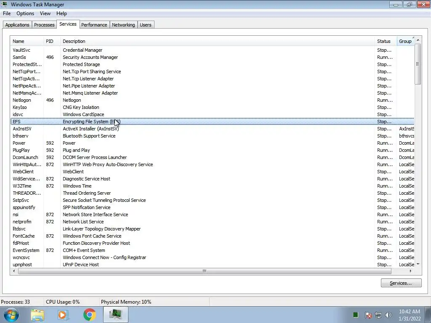Click the vertical scrollbar thumb

tap(418, 64)
